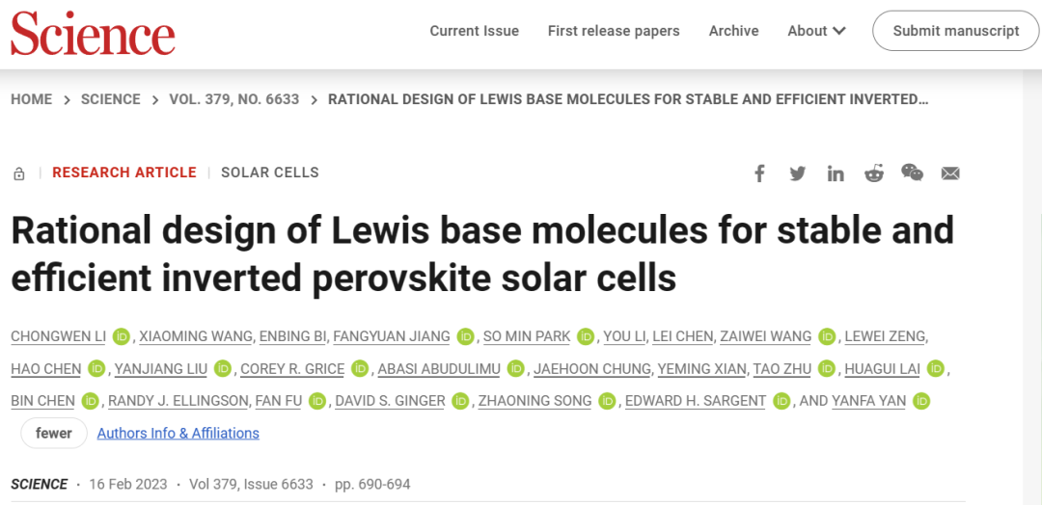Image resolution: width=1042 pixels, height=505 pixels.
Task: Open Current Issue menu item
Action: click(474, 31)
